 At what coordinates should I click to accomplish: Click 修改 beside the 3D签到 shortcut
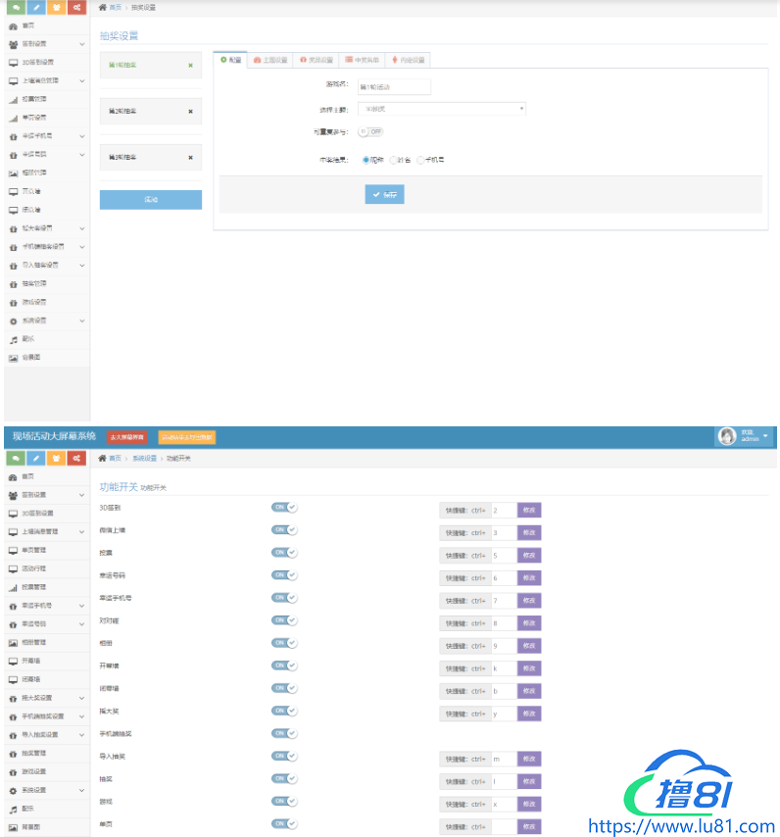(x=529, y=511)
